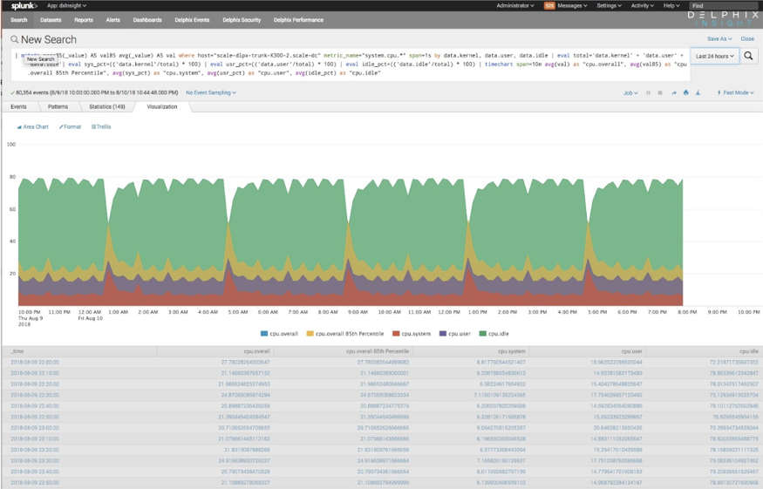The image size is (763, 489).
Task: Click the print icon
Action: (685, 93)
